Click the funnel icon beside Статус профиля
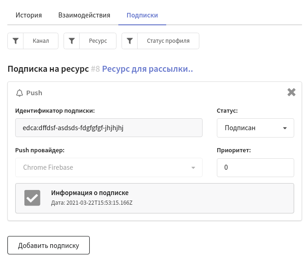 point(130,41)
